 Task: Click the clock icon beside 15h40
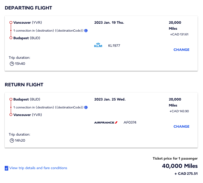[x=12, y=64]
